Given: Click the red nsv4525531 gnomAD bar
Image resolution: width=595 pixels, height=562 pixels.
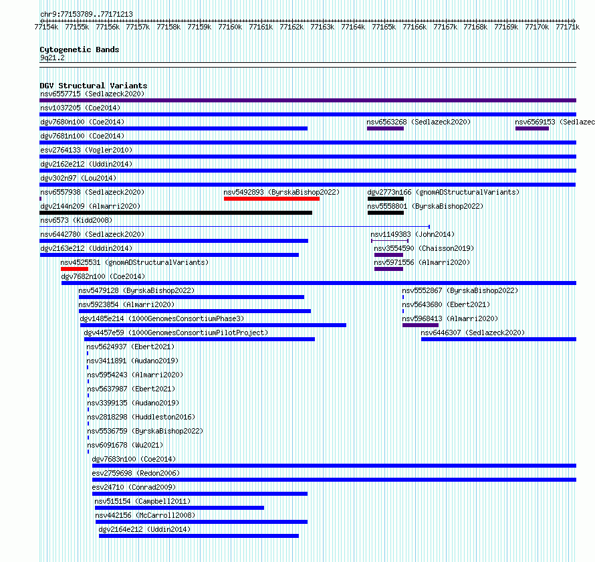Looking at the screenshot, I should point(74,269).
